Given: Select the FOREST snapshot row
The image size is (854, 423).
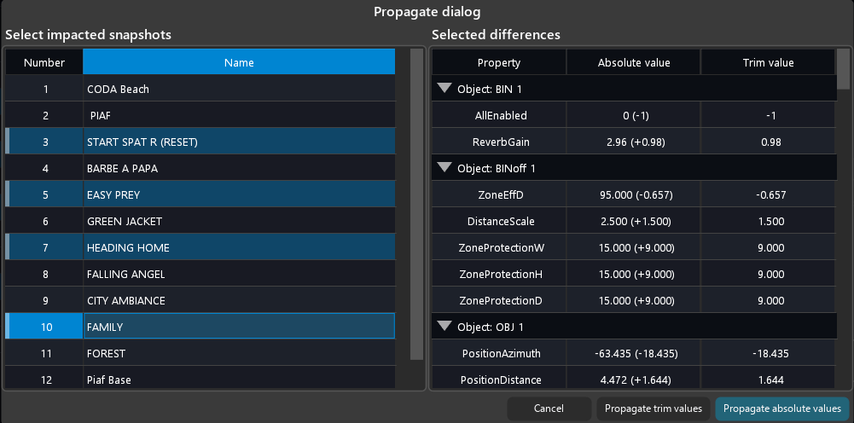Looking at the screenshot, I should click(239, 353).
